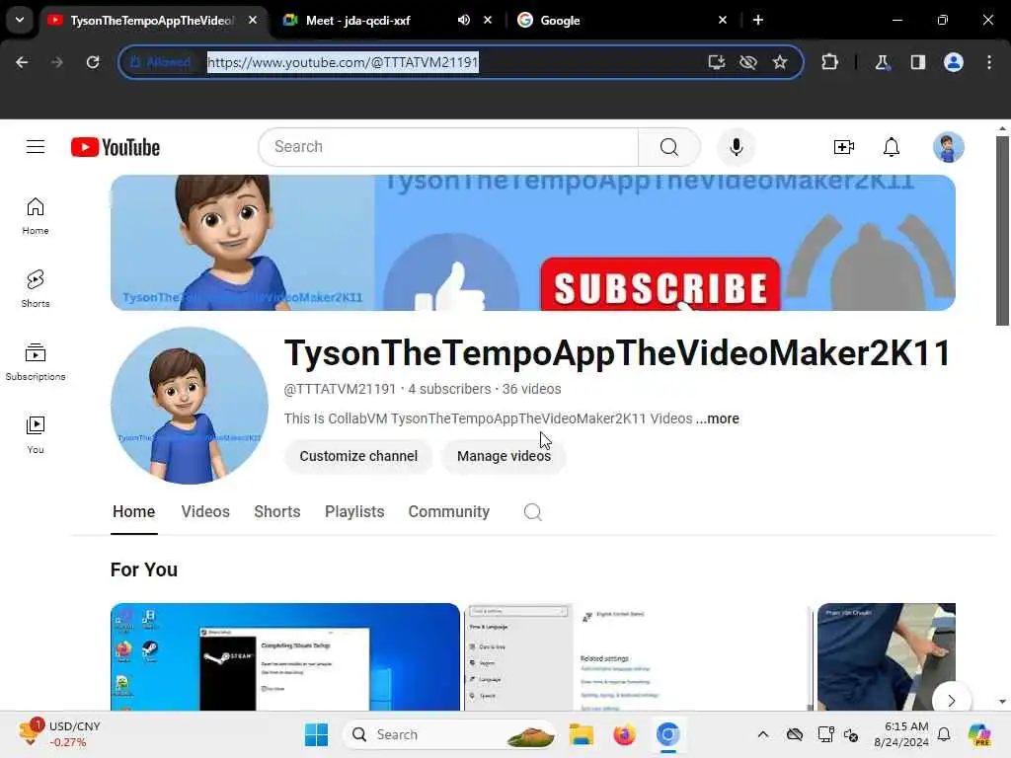Image resolution: width=1011 pixels, height=758 pixels.
Task: Click the 36 videos count text
Action: (531, 389)
